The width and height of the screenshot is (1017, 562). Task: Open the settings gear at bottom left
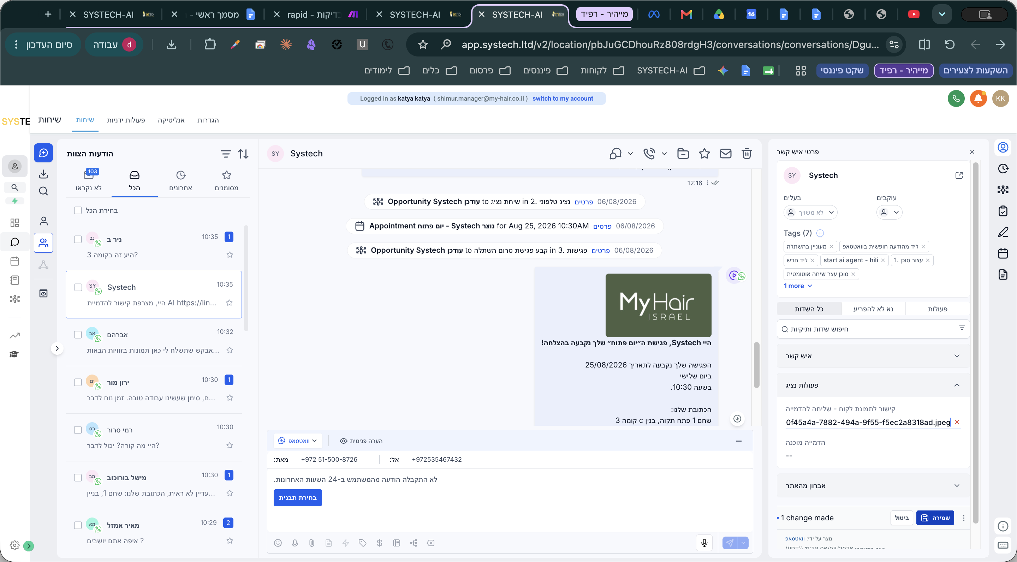pyautogui.click(x=14, y=545)
